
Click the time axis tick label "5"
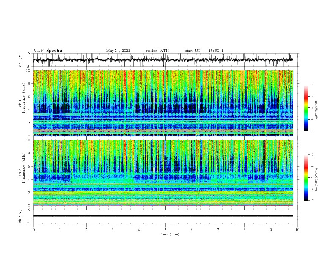pos(165,230)
